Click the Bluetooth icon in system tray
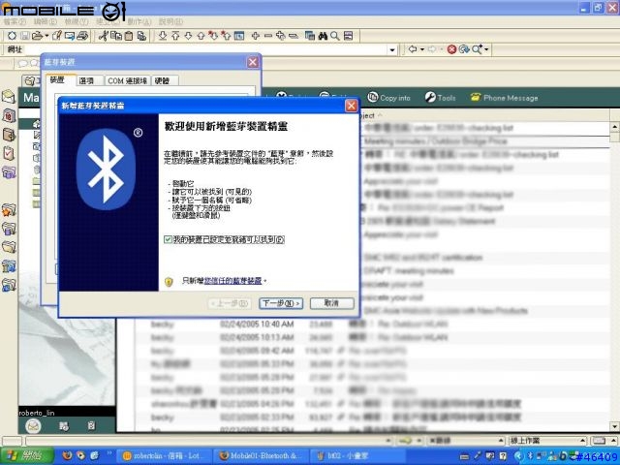The image size is (620, 465). pyautogui.click(x=531, y=456)
